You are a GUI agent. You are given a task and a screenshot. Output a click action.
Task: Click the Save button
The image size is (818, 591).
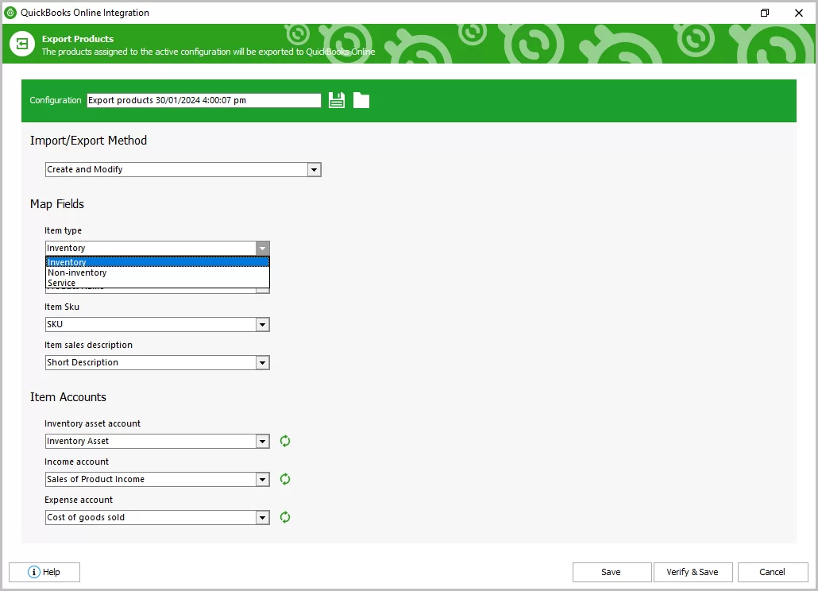(x=612, y=572)
